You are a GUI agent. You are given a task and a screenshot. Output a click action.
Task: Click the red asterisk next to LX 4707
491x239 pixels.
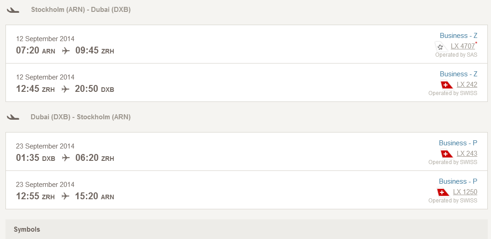[476, 42]
